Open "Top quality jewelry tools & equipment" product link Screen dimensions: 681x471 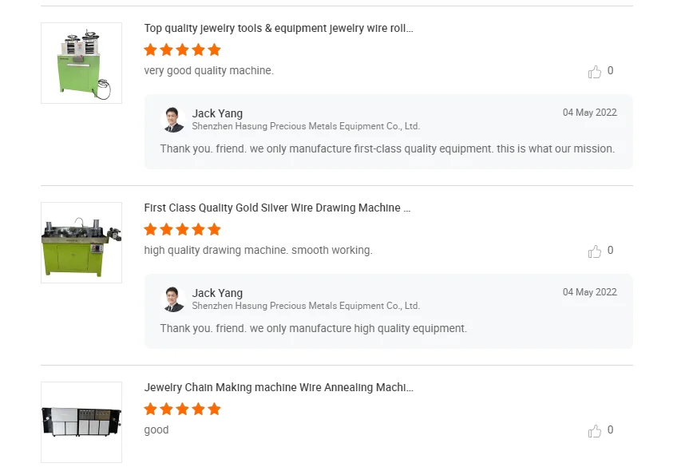279,29
